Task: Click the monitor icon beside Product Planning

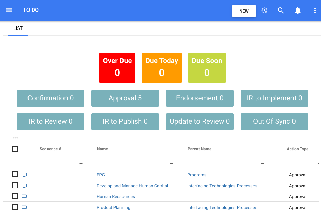Action: (24, 207)
